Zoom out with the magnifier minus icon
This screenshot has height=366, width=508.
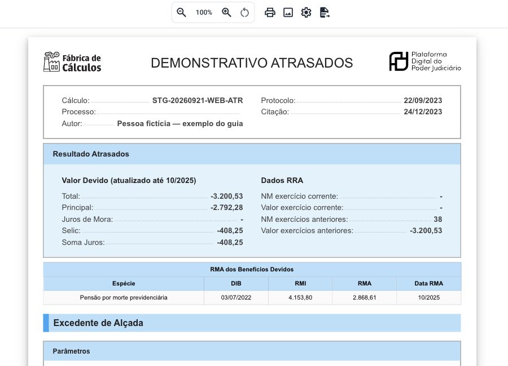pos(181,12)
